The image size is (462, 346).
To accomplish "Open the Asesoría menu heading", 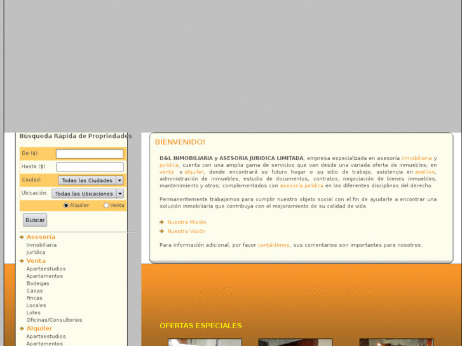I will pyautogui.click(x=41, y=237).
